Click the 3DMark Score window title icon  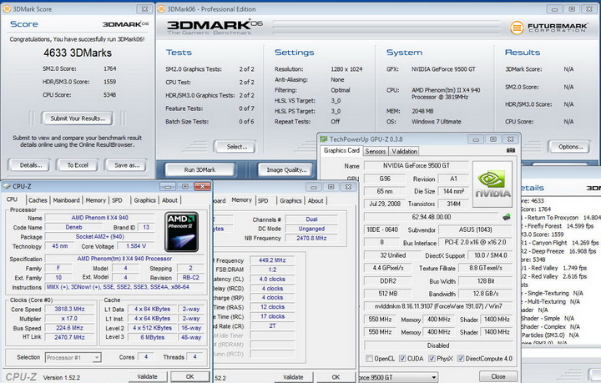7,9
